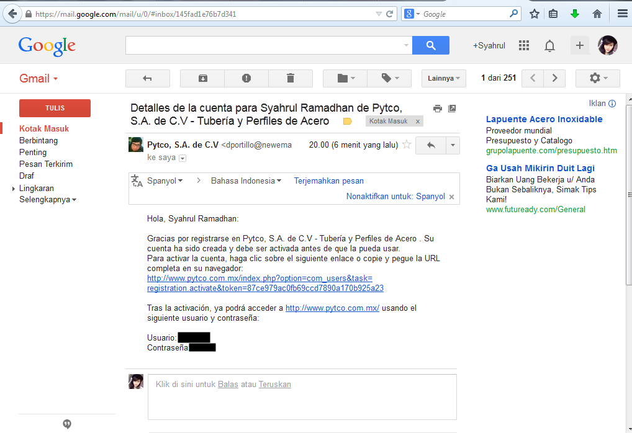Click Nonaktifkan untuk: Spanyol
Image resolution: width=632 pixels, height=433 pixels.
395,196
